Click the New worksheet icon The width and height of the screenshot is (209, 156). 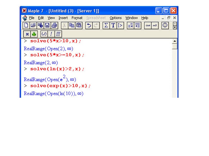click(x=26, y=25)
